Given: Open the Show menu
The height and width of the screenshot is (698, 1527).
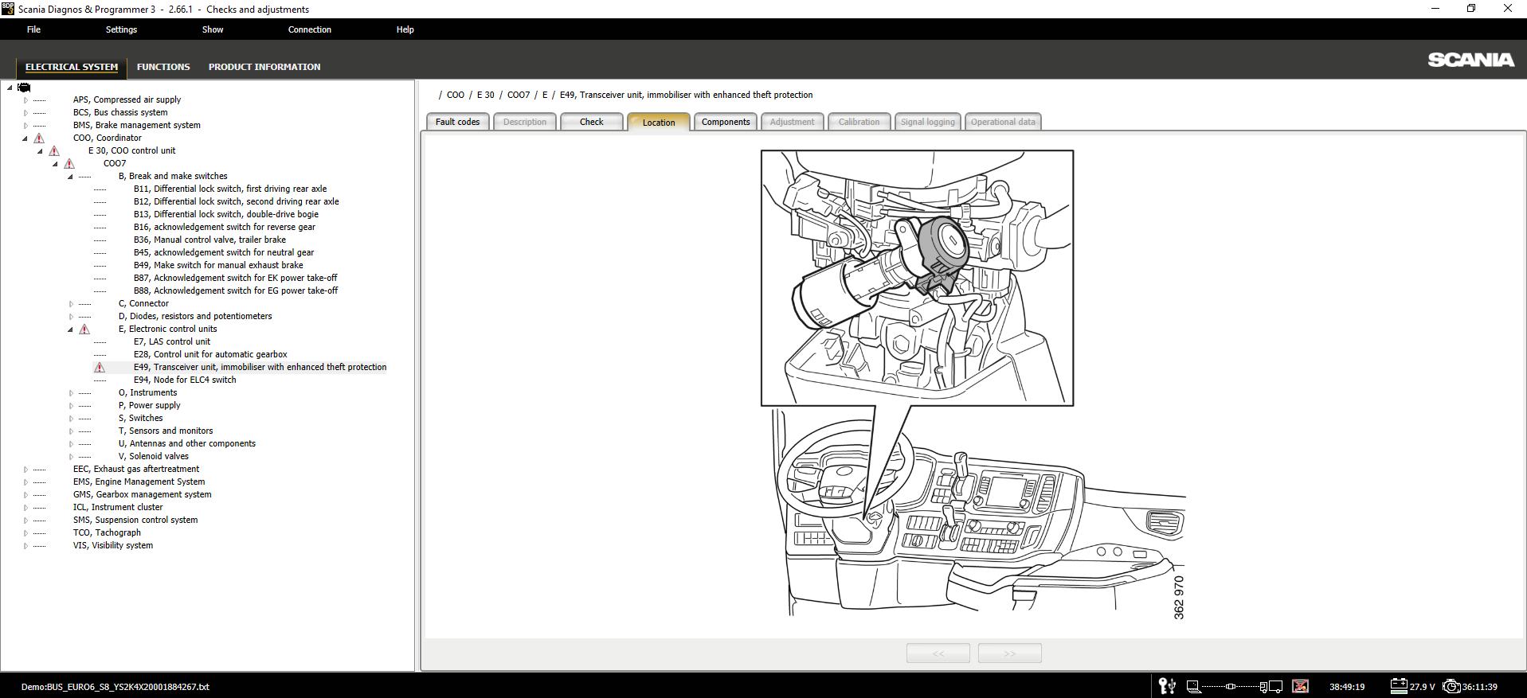Looking at the screenshot, I should (213, 29).
